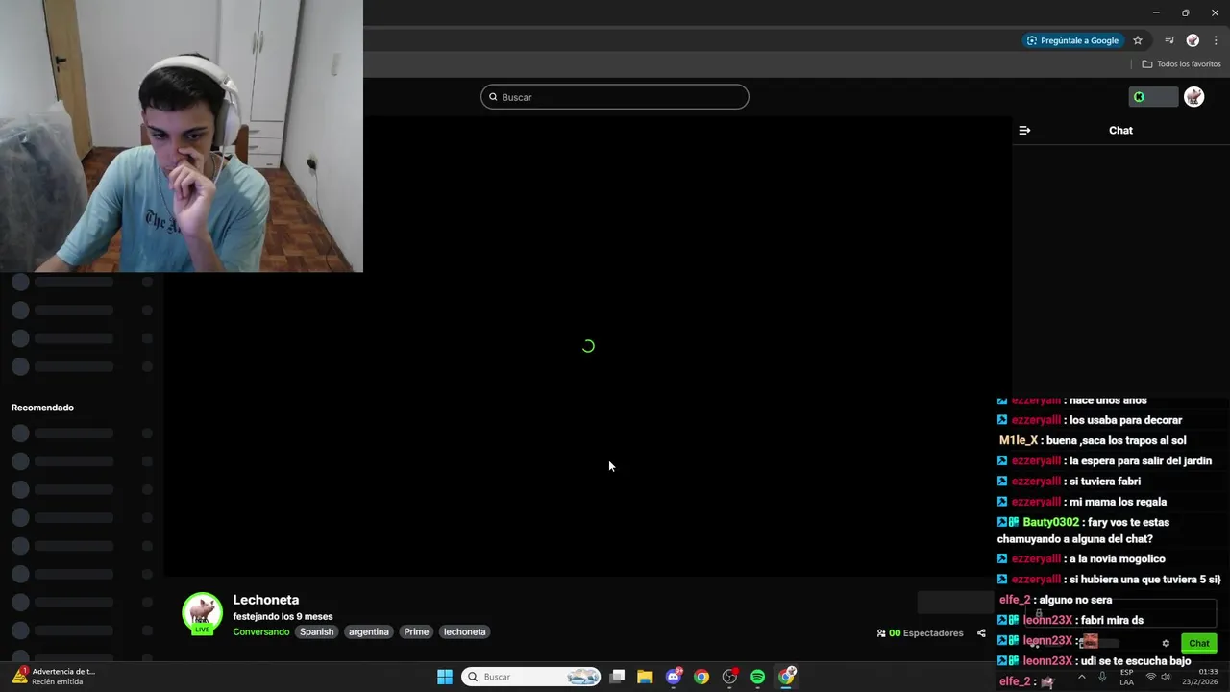Click elfe_2 username on alguno no sera message
This screenshot has height=692, width=1230.
(x=1015, y=600)
